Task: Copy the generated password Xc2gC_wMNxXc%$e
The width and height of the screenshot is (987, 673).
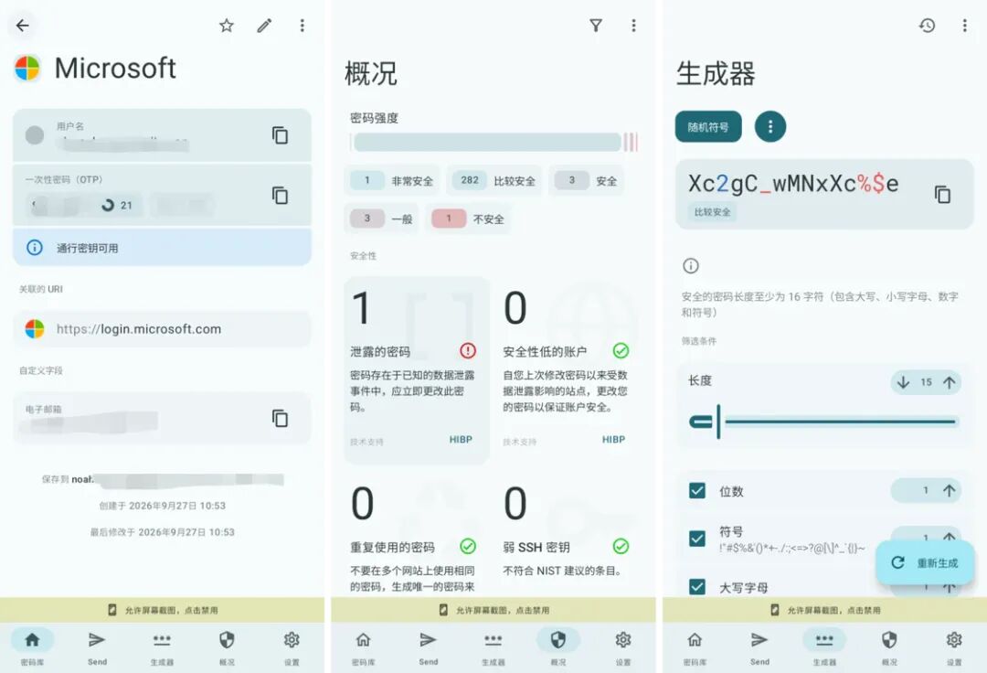Action: 942,195
